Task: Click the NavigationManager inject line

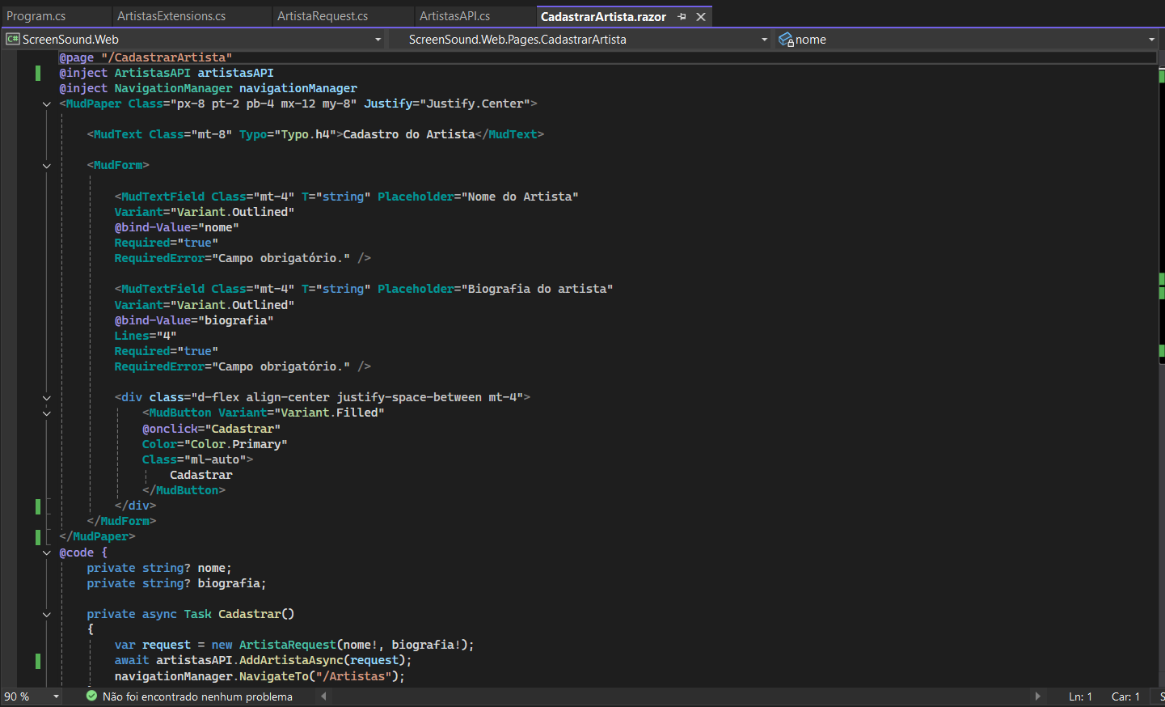Action: pyautogui.click(x=208, y=88)
